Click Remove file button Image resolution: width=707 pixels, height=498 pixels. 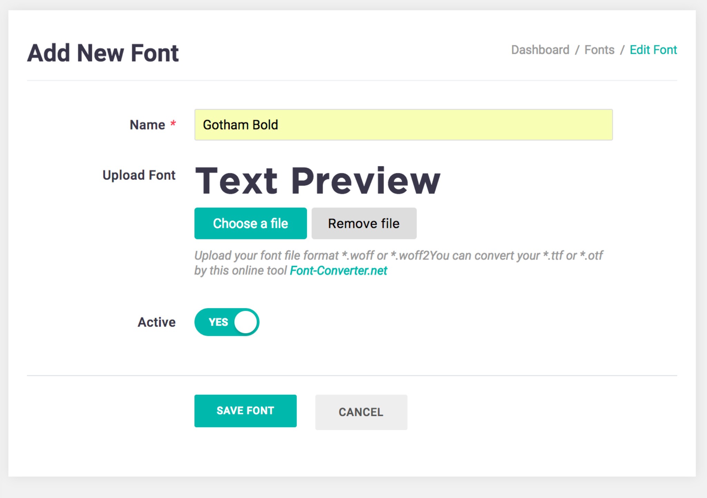pyautogui.click(x=364, y=223)
